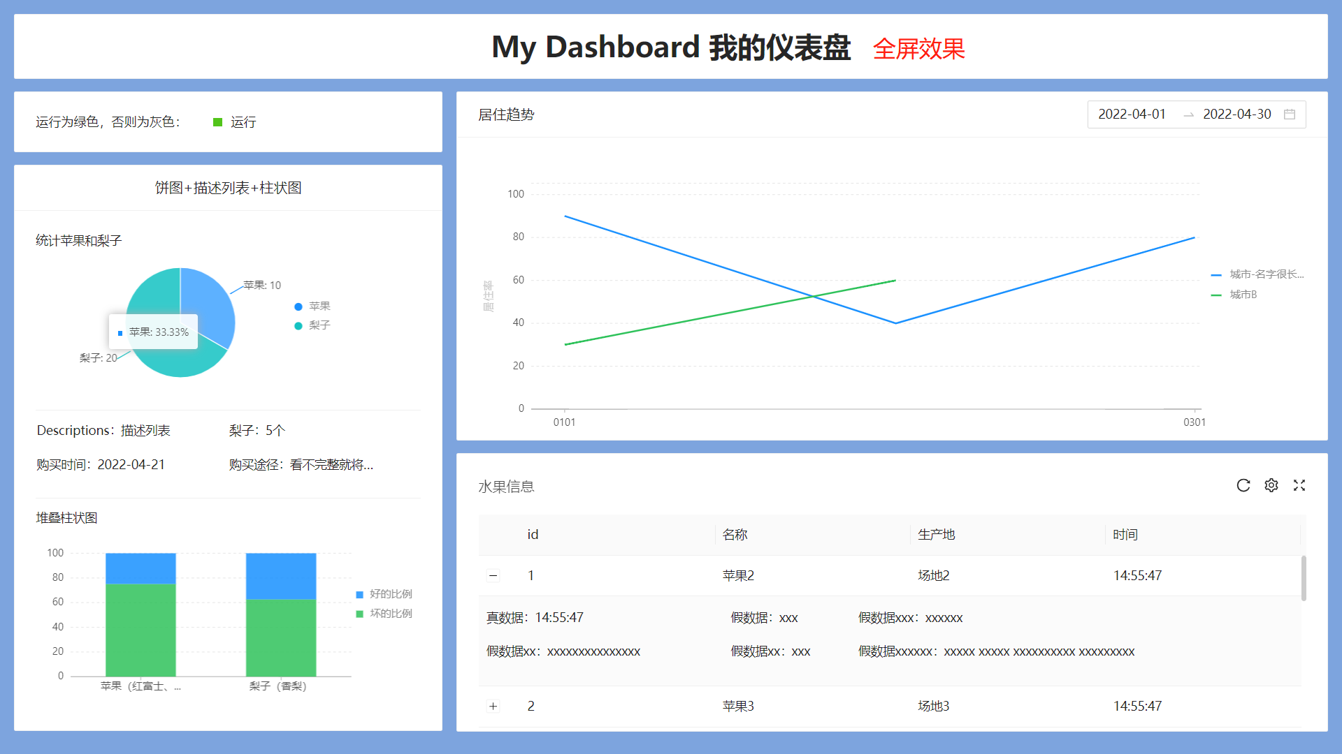Toggle 苹果 legend in pie chart
1342x754 pixels.
tap(312, 306)
